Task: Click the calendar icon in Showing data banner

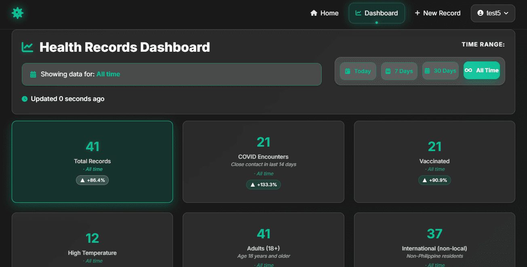Action: 33,74
